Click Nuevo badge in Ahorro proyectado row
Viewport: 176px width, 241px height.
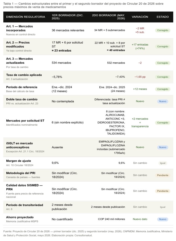coord(162,219)
